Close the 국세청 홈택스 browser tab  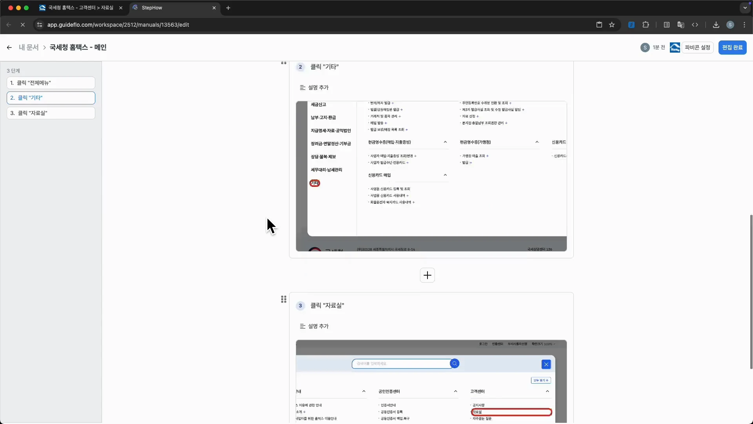click(121, 8)
